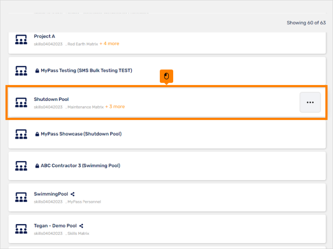Expand "+ 3 more" on Shutdown Pool
Screen dimensions: 333x249
(115, 107)
